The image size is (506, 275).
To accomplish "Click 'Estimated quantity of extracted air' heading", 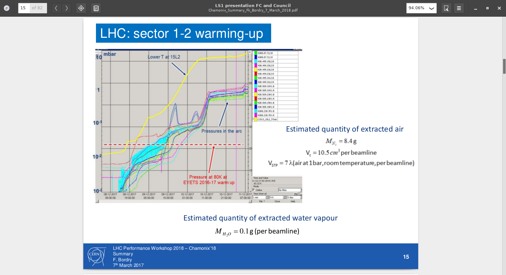I will (344, 129).
